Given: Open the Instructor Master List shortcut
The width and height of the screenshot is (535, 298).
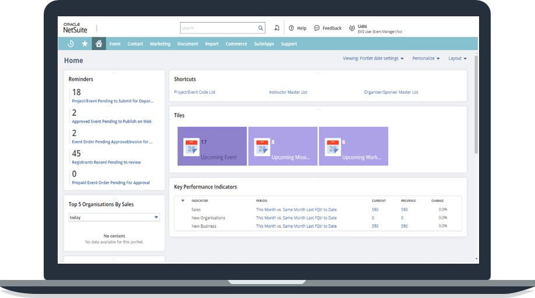Looking at the screenshot, I should [288, 92].
